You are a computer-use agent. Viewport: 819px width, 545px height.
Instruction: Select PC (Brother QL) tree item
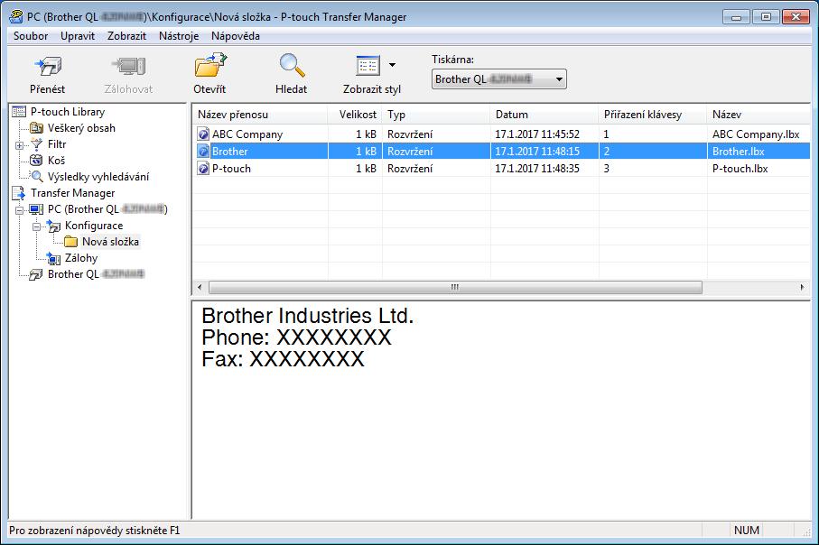point(107,209)
